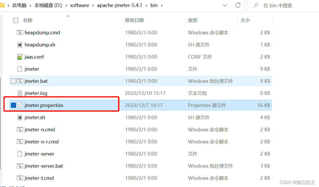Click the 3 KB size cell
319x187 pixels.
pos(265,166)
